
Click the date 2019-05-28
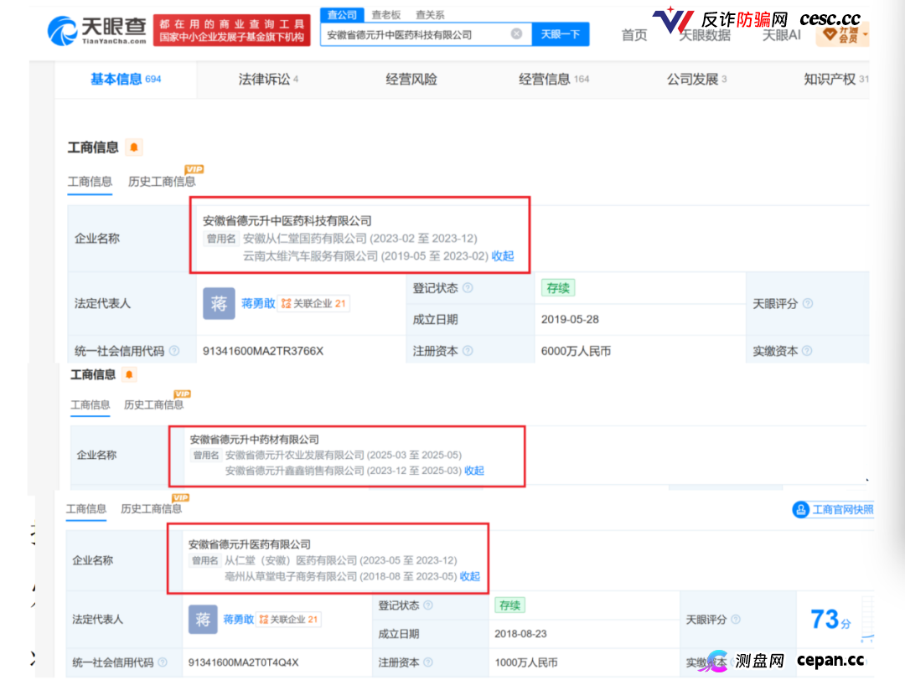570,319
